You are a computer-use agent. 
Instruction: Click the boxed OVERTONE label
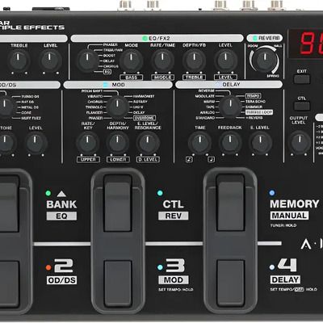pyautogui.click(x=145, y=118)
